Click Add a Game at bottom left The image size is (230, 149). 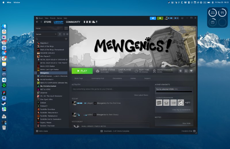42,131
